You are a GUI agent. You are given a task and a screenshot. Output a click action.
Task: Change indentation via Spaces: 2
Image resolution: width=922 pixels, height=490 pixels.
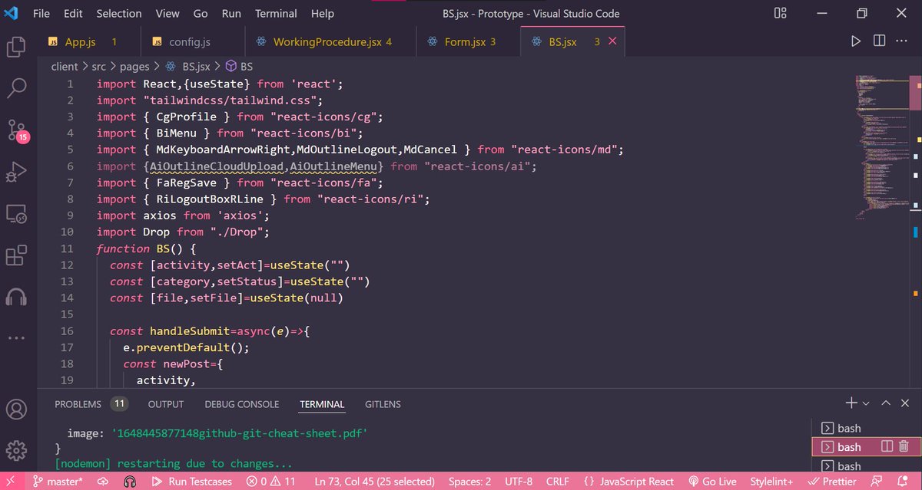(x=469, y=482)
